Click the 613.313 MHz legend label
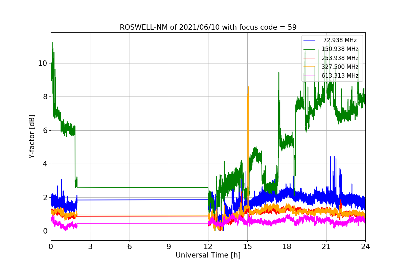The width and height of the screenshot is (406, 270). tap(340, 76)
